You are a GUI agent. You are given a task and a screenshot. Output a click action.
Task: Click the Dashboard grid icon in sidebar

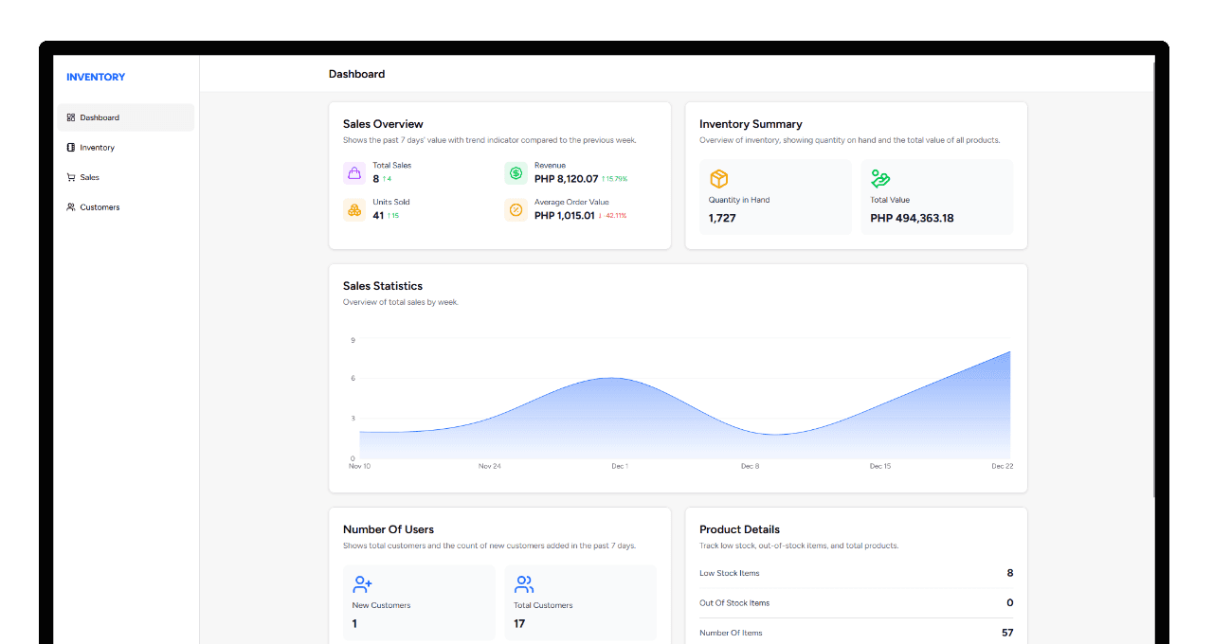[x=71, y=117]
